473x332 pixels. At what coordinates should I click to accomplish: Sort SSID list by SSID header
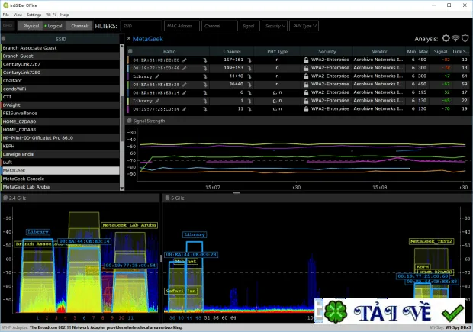click(60, 39)
